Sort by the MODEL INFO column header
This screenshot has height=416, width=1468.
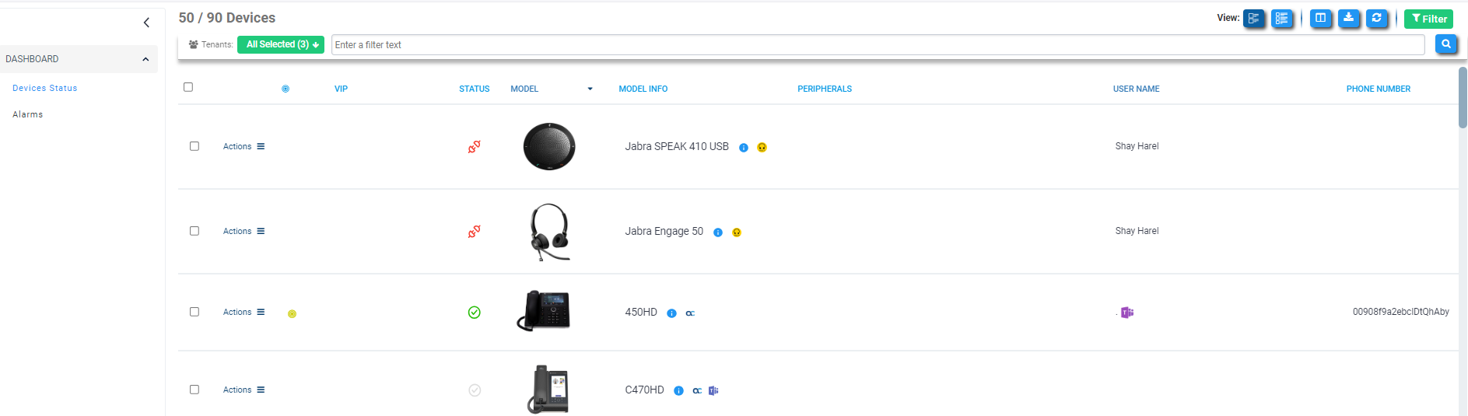coord(643,89)
